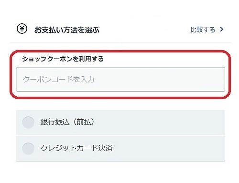Expand payment comparison via right arrow
Viewport: 239px width, 183px height.
click(x=221, y=30)
